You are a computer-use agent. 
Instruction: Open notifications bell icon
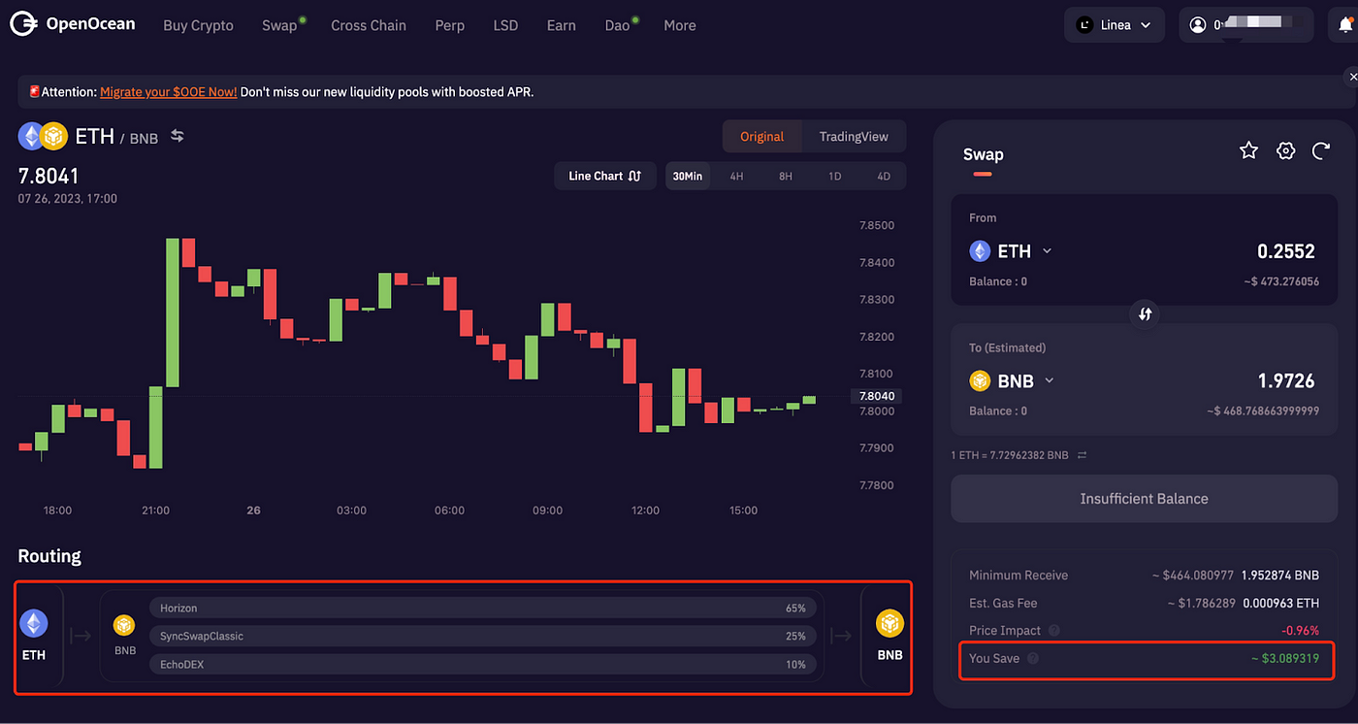tap(1344, 25)
